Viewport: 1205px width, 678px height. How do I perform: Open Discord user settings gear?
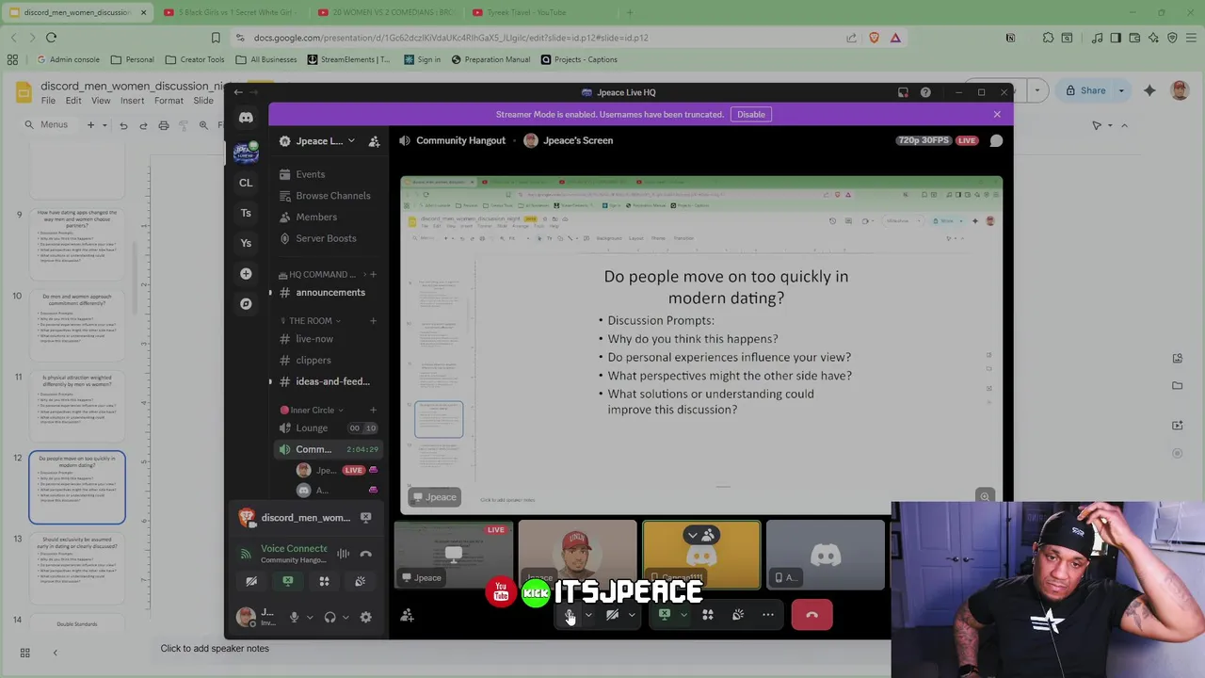(365, 617)
